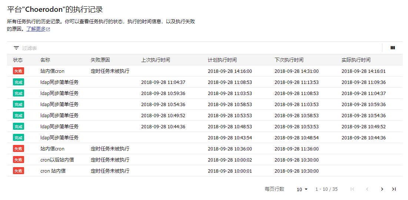Click the 失败原因 column header
Image resolution: width=408 pixels, height=200 pixels.
click(100, 60)
